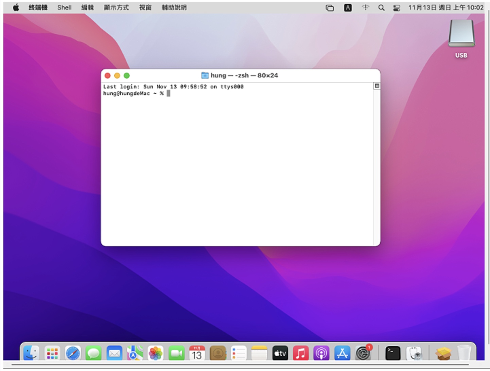The image size is (490, 371).
Task: Open the 顯示方式 menu
Action: coord(116,7)
